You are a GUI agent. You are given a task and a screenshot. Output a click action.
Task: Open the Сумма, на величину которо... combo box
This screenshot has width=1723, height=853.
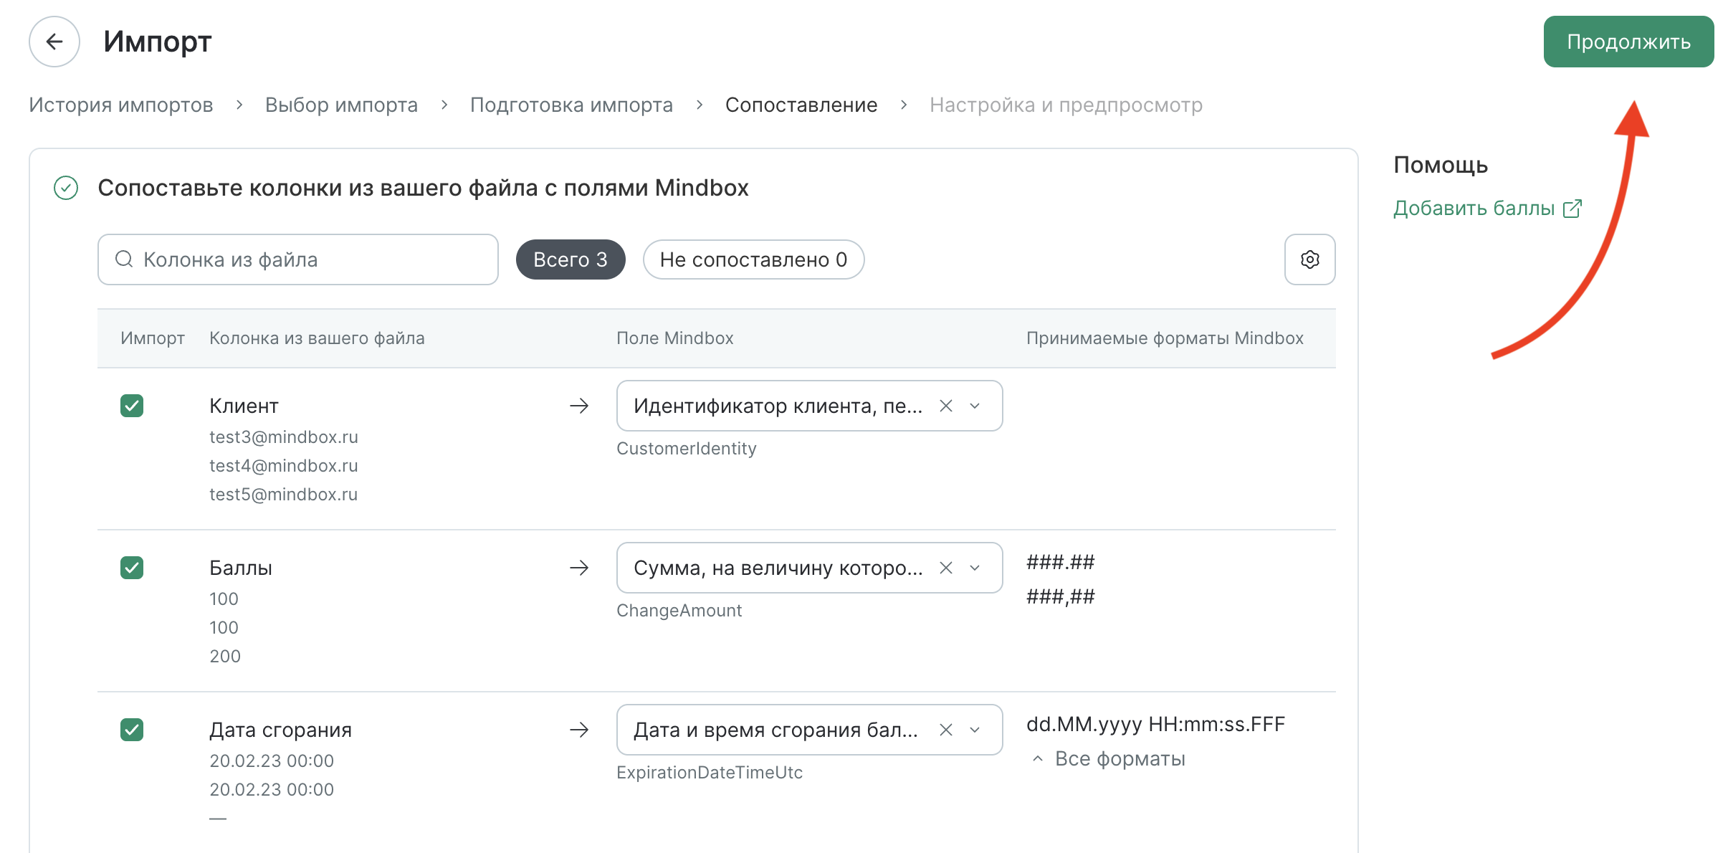[x=809, y=568]
